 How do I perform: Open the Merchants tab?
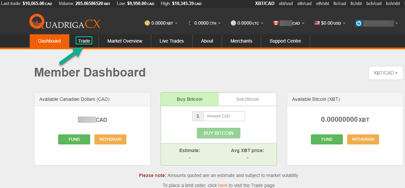(x=241, y=41)
